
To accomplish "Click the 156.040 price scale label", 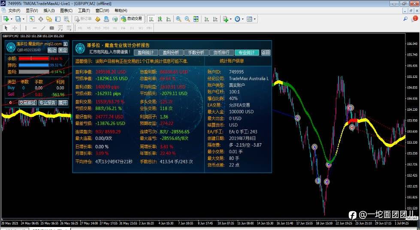I will point(412,44).
